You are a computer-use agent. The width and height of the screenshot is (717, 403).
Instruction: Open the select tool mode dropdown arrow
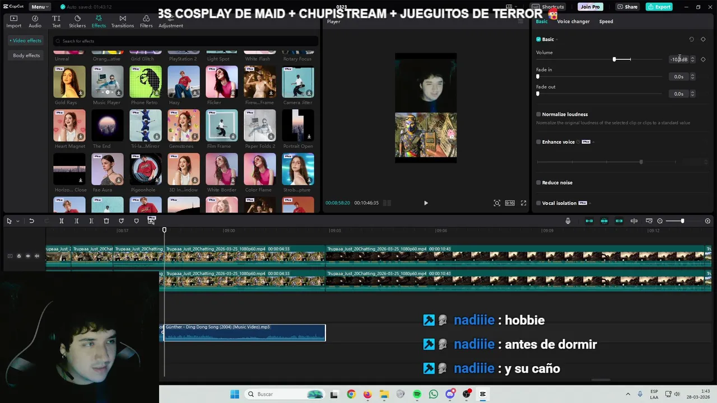(17, 221)
